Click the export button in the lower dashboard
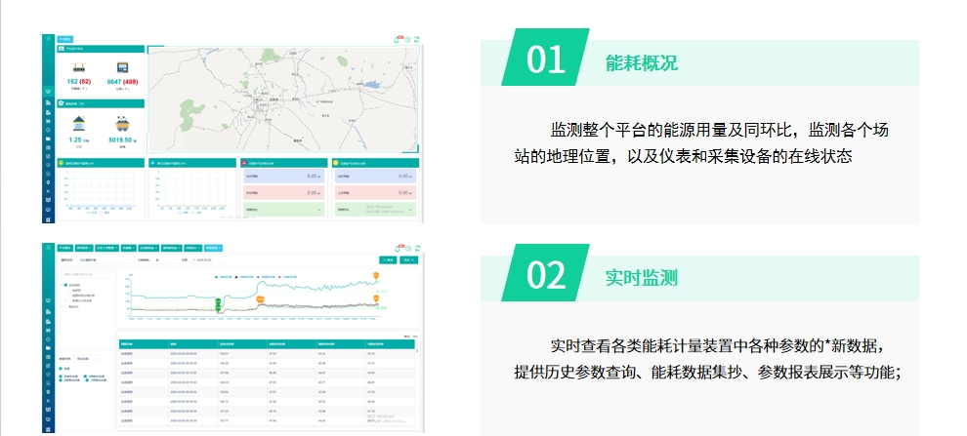Viewport: 967px width, 436px height. tap(409, 260)
